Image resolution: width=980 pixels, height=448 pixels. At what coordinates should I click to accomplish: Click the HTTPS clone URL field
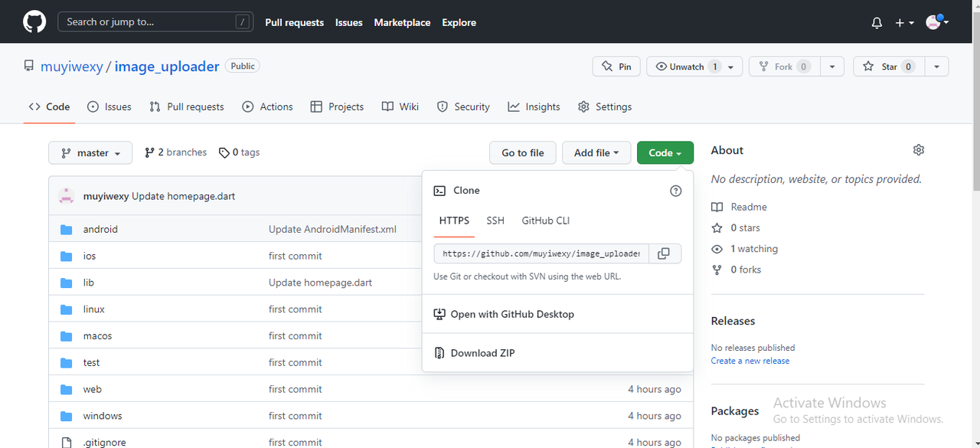[541, 253]
